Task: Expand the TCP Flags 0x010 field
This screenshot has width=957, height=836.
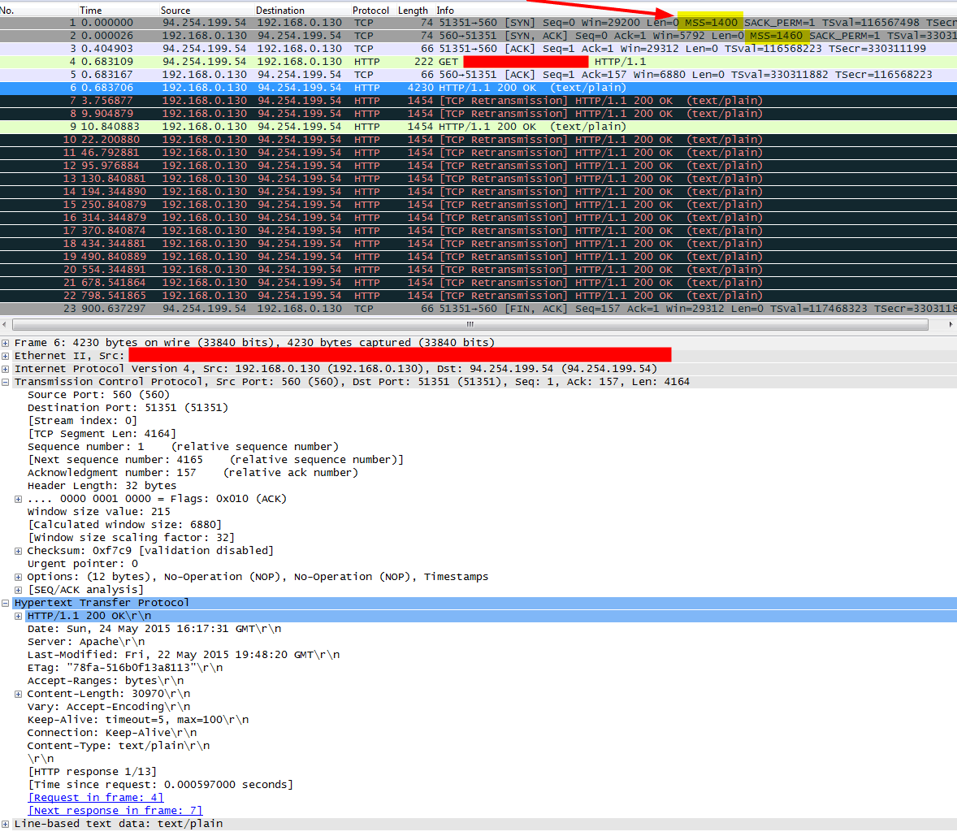Action: (x=19, y=499)
